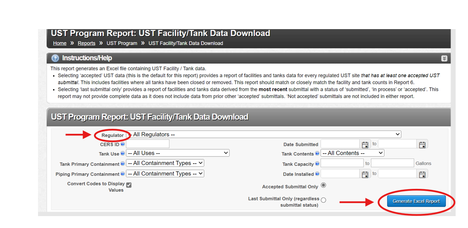
Task: Click Generate Excel Report button
Action: click(x=416, y=201)
